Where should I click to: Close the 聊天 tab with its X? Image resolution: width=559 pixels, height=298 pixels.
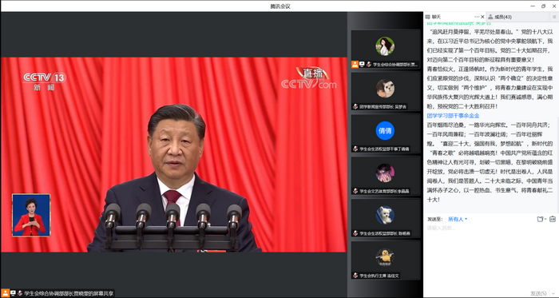tap(482, 17)
